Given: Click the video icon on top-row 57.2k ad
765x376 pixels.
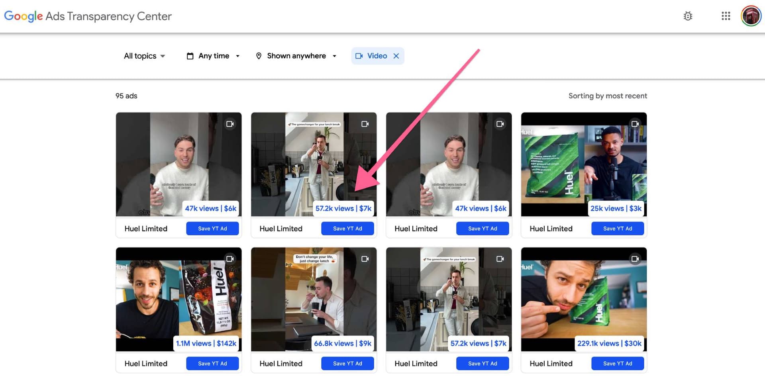Looking at the screenshot, I should coord(365,124).
